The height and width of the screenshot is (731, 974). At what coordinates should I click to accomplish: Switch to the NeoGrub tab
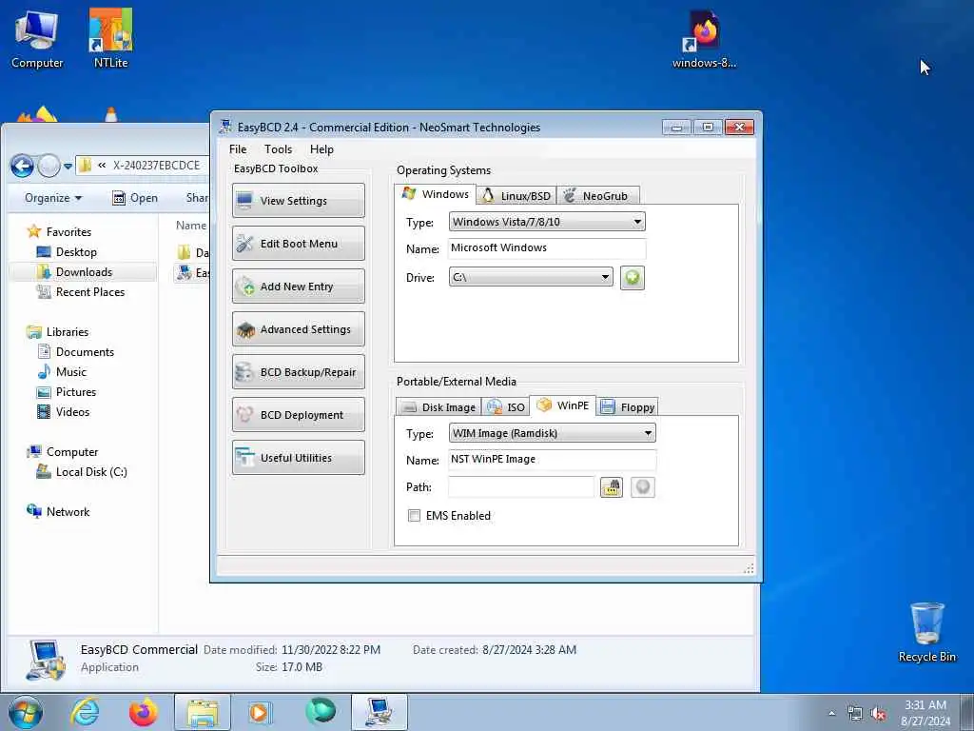tap(597, 196)
